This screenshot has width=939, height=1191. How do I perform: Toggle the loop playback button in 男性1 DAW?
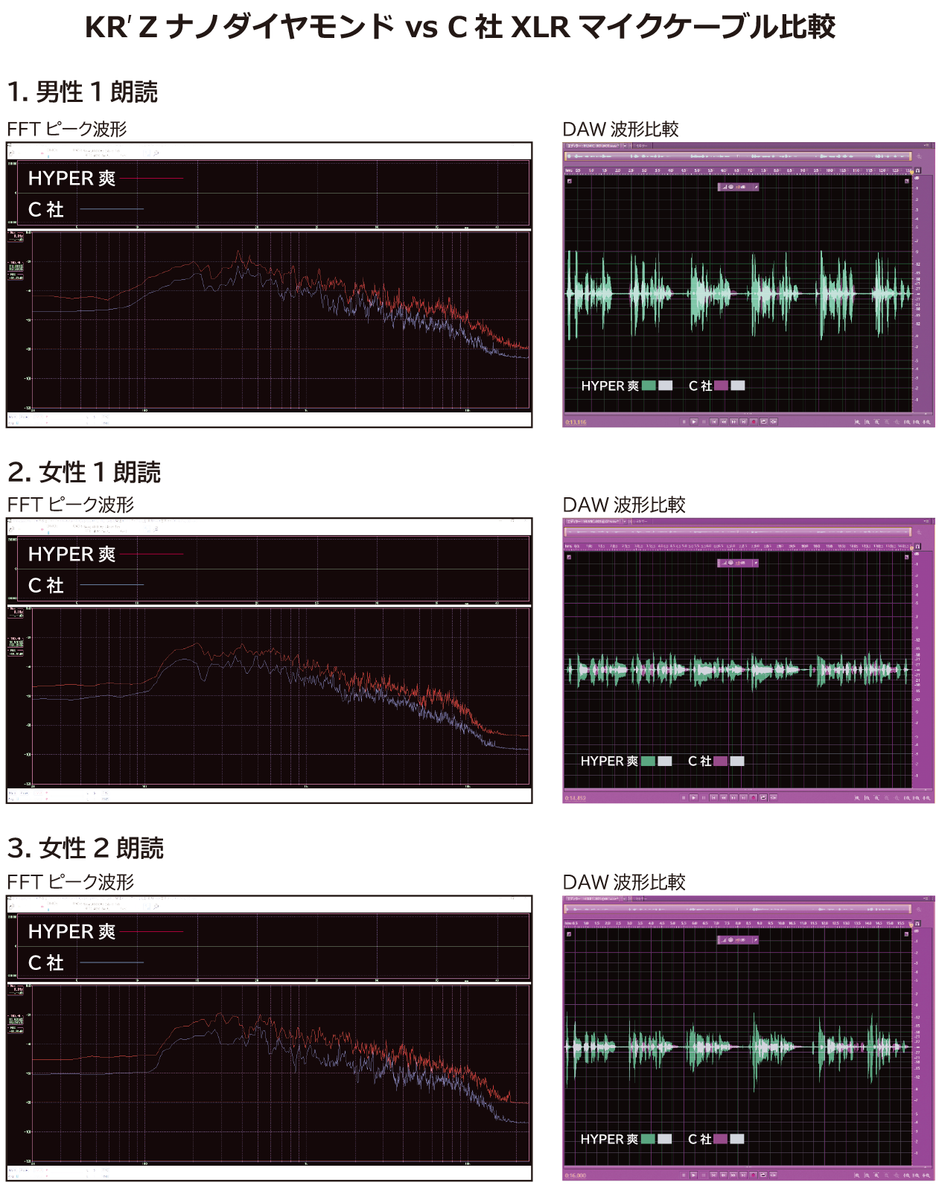pos(763,421)
